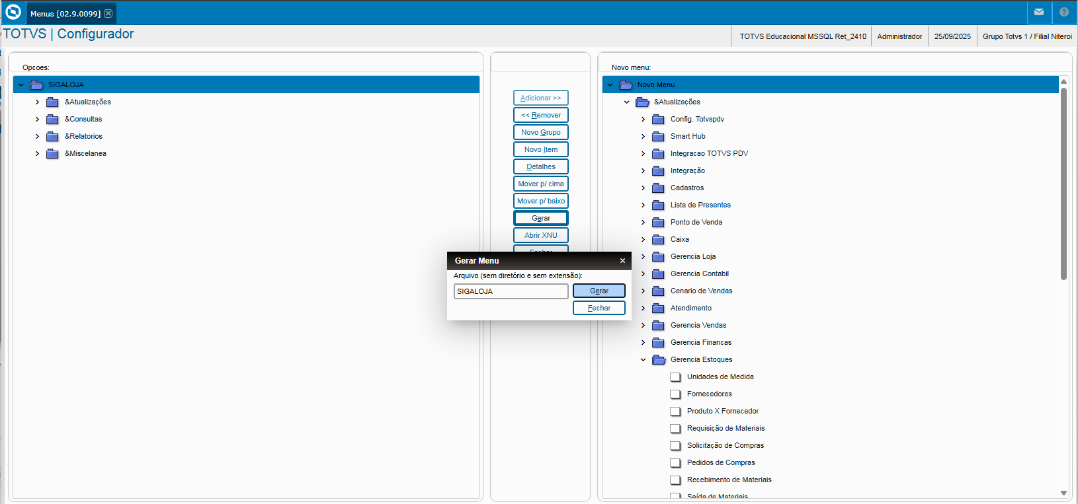
Task: Click the Ponto de Venda folder icon
Action: pos(658,222)
